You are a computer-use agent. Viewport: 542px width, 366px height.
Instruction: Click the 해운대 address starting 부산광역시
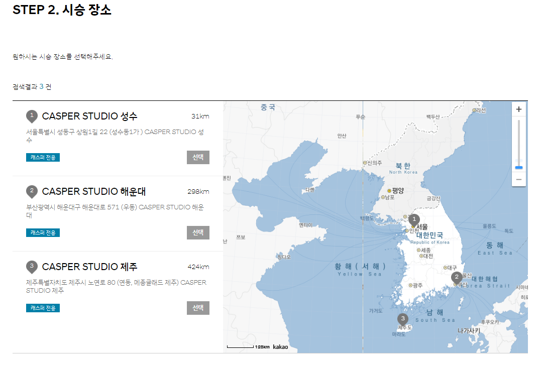pyautogui.click(x=115, y=211)
